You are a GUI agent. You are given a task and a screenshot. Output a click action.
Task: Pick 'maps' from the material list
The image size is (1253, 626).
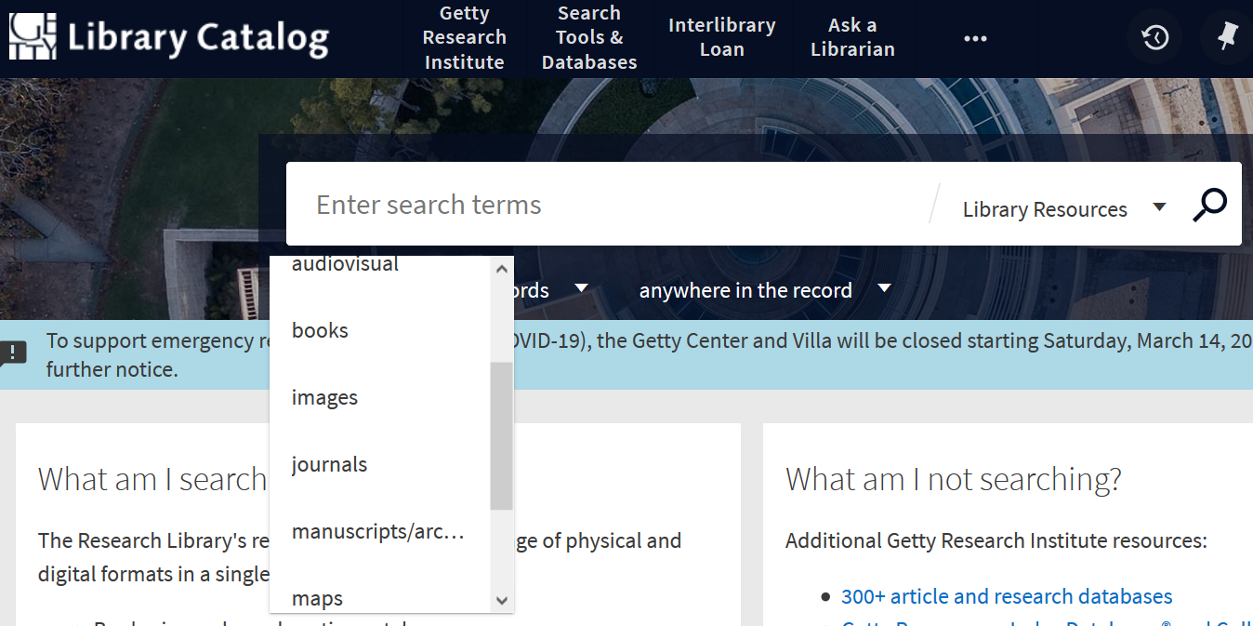[317, 598]
